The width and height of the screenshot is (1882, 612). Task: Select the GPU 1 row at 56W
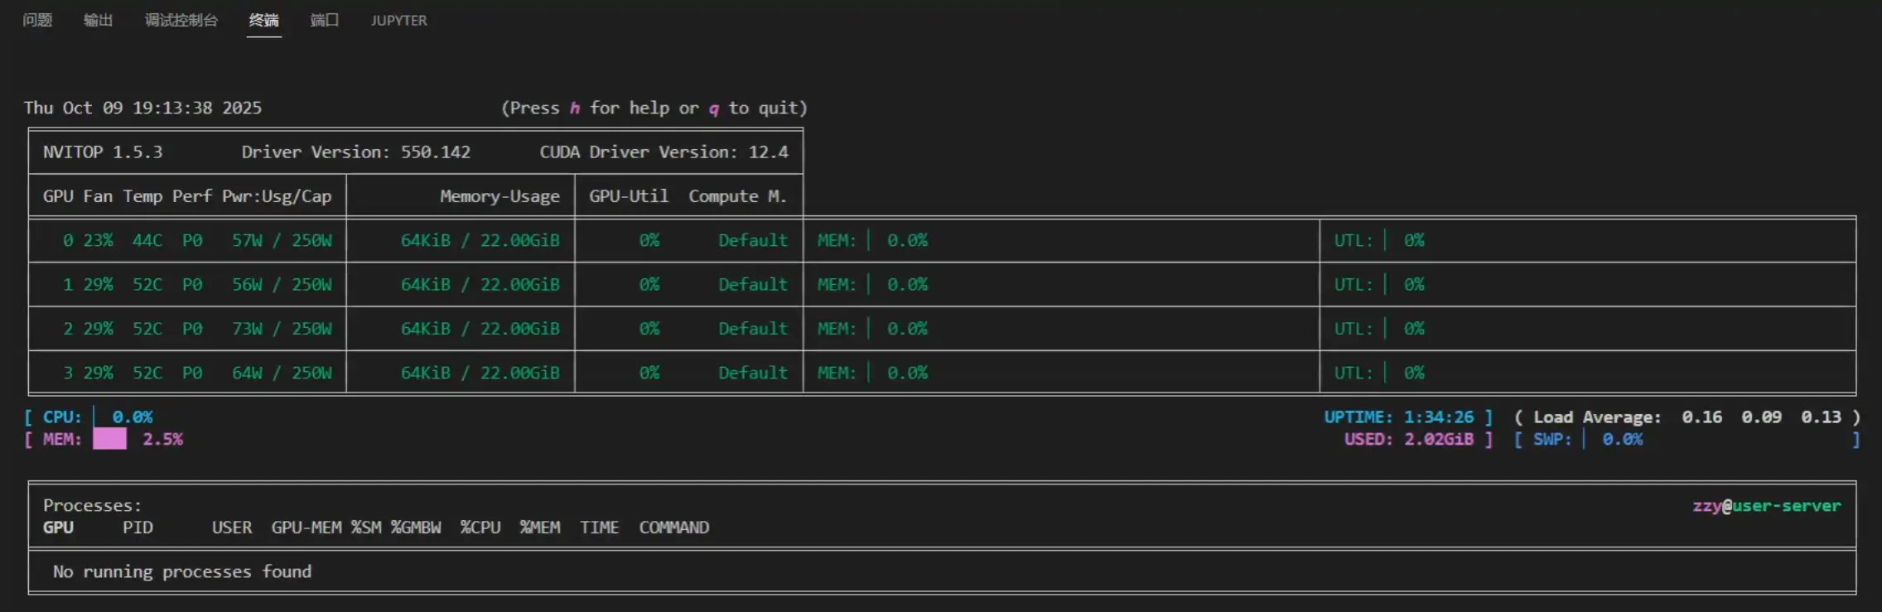pos(197,284)
